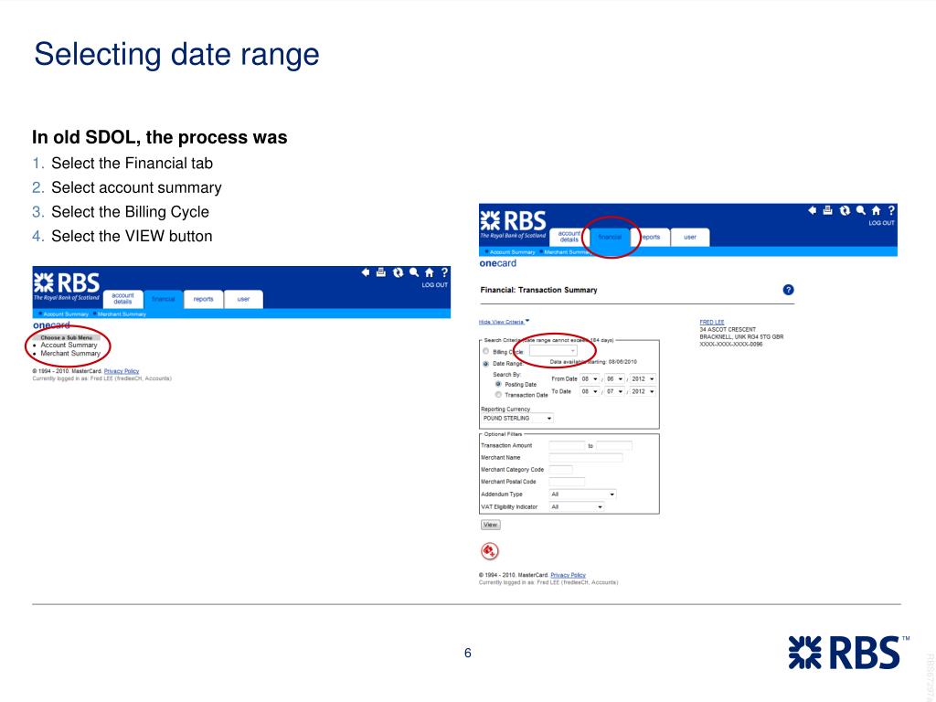936x702 pixels.
Task: Open the Addendum Type dropdown
Action: pyautogui.click(x=582, y=495)
